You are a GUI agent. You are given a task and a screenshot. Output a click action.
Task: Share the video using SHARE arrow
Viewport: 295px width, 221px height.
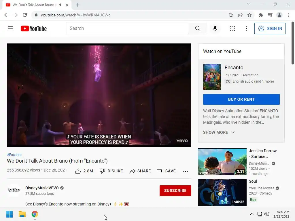pos(140,171)
